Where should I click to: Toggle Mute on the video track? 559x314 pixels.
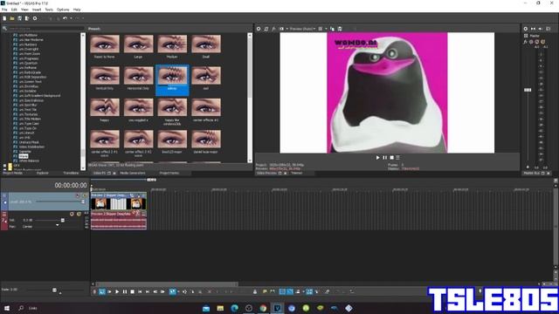[78, 195]
